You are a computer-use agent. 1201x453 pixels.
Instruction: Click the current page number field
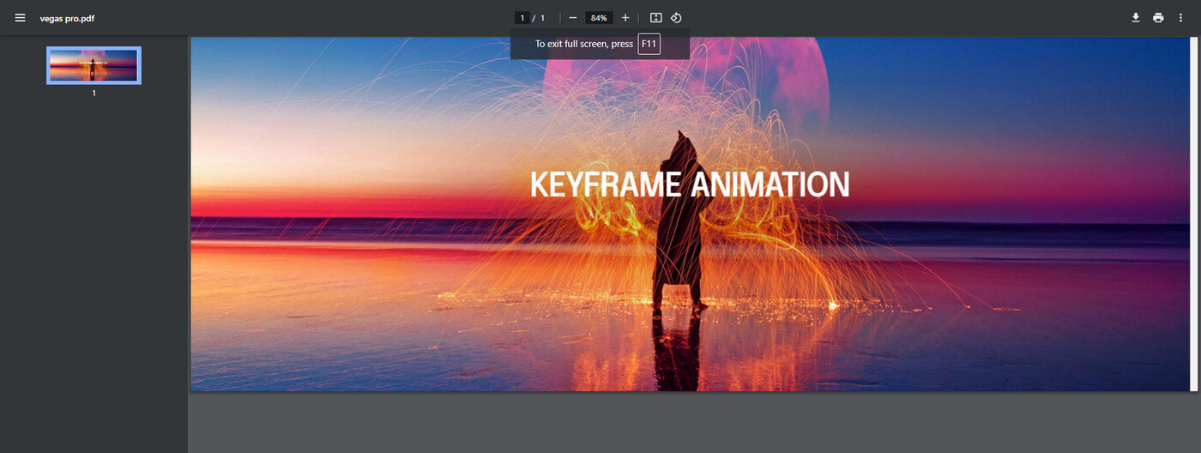[x=522, y=18]
